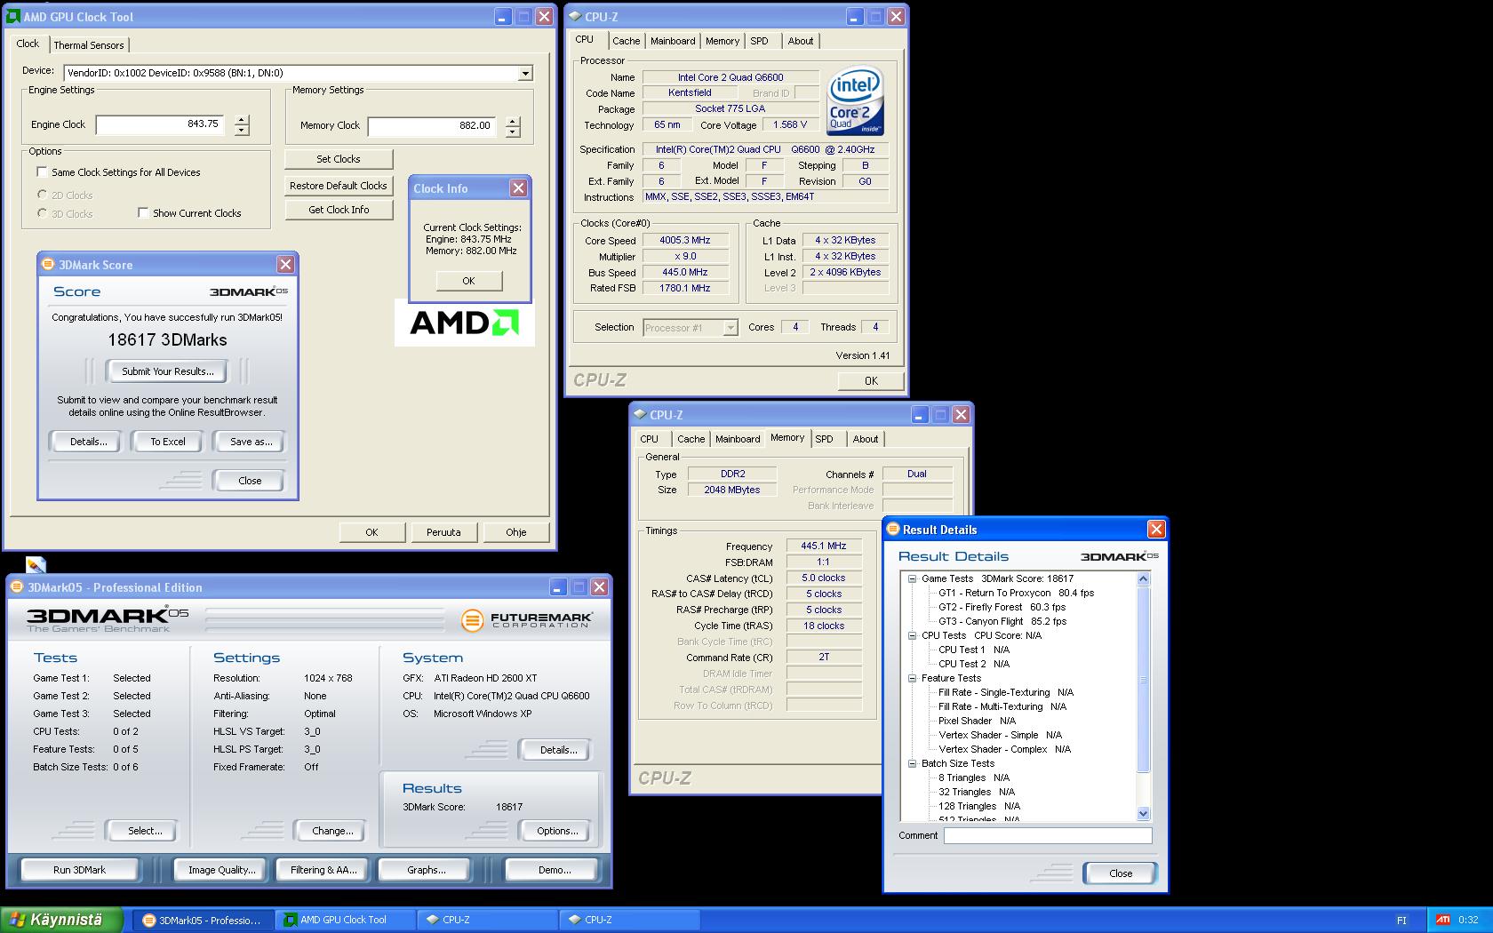Minimize the 3DMark05 Professional Edition window

pos(558,587)
